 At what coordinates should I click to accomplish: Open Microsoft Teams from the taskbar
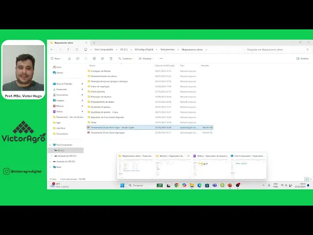point(215,186)
